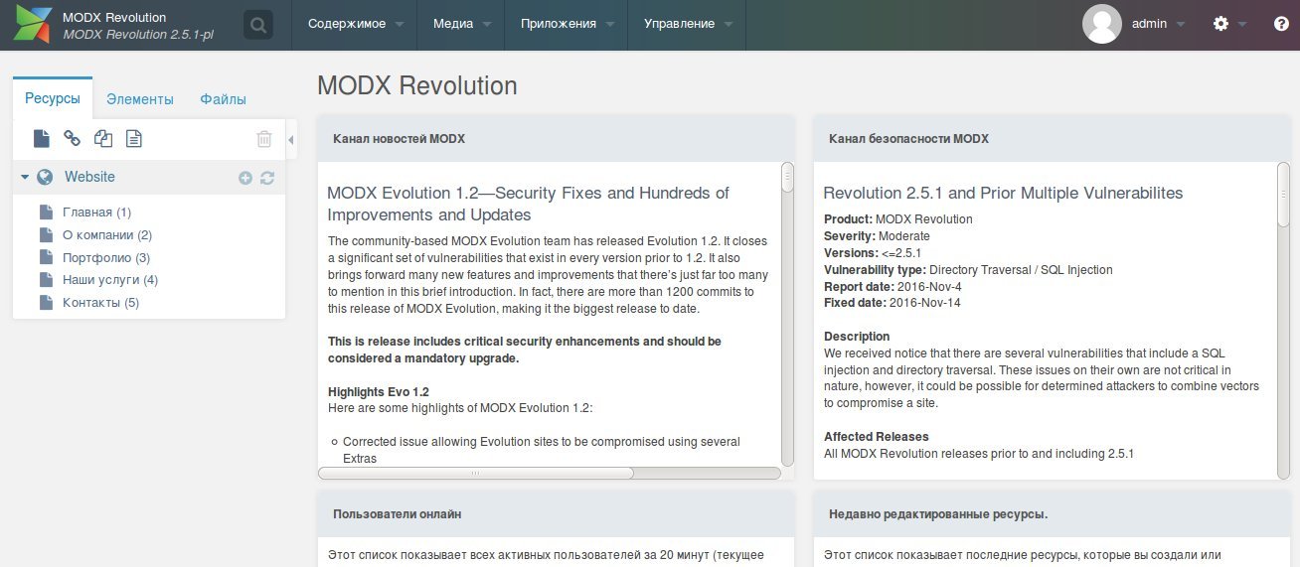Add resource with plus icon on Website row

[x=245, y=178]
